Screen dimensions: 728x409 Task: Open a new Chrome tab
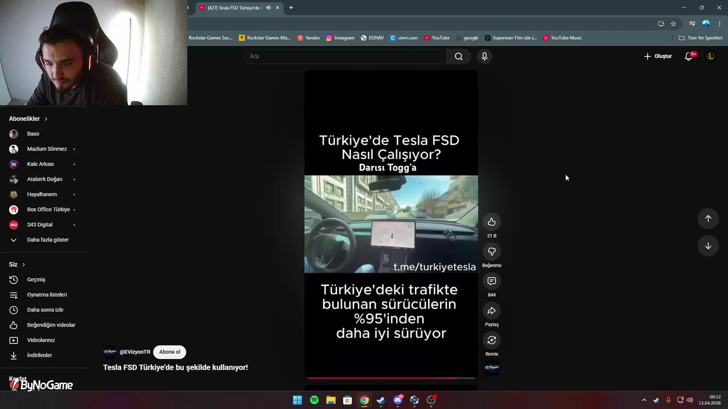(291, 8)
